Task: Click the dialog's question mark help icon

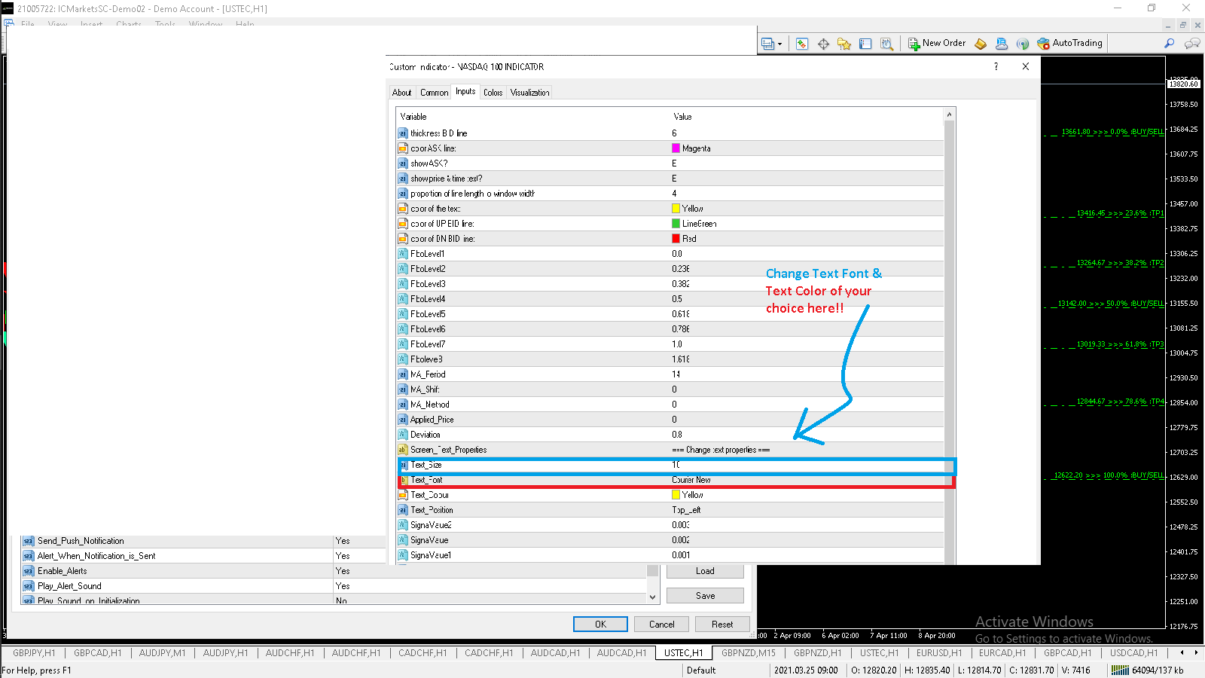Action: point(996,66)
